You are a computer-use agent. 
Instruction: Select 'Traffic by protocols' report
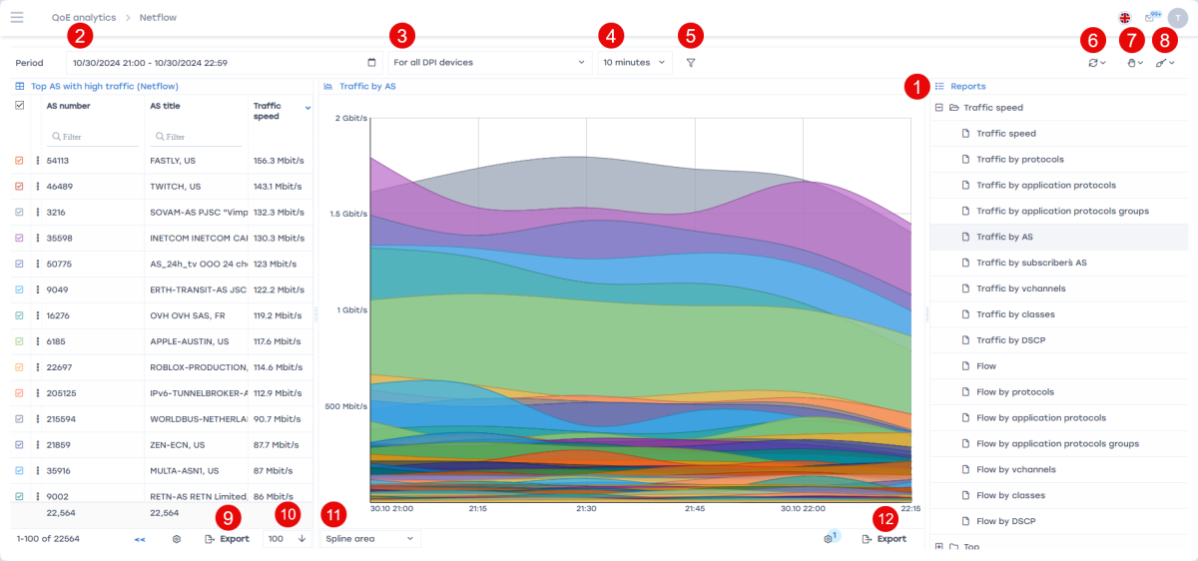pos(1019,159)
